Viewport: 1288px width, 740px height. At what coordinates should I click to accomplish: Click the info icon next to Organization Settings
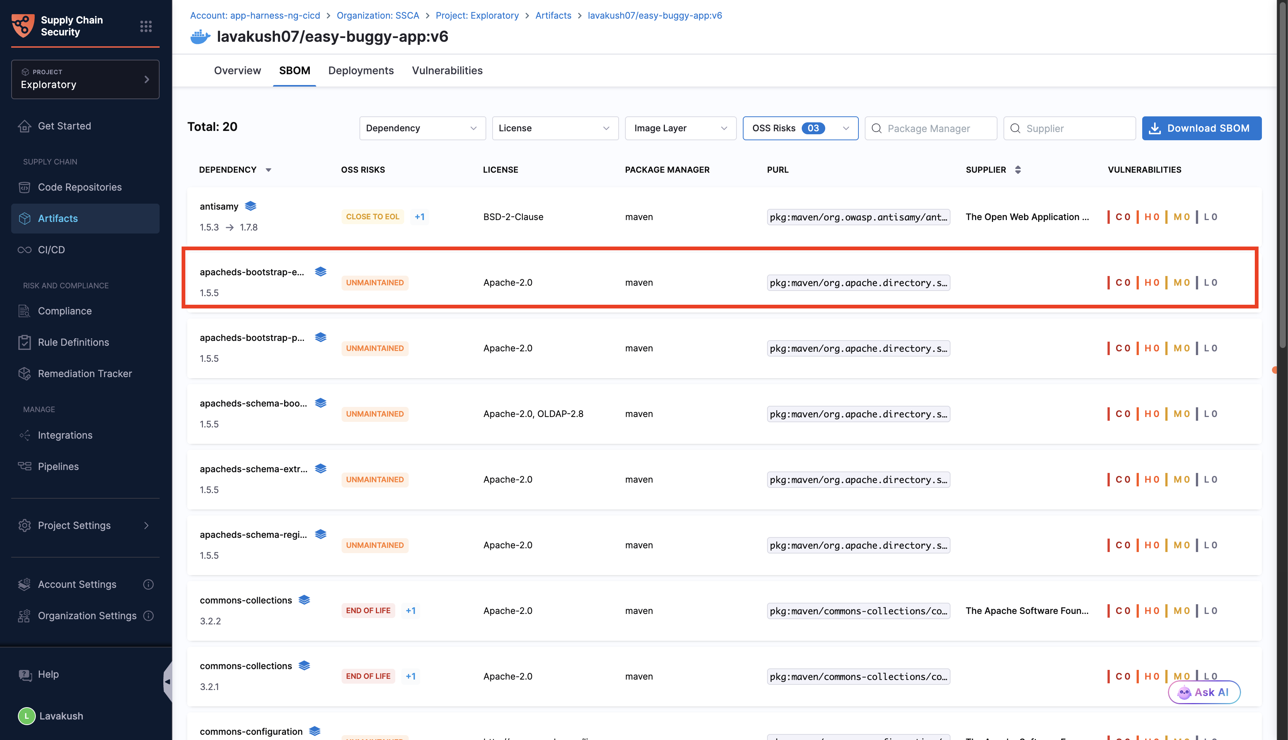[148, 615]
